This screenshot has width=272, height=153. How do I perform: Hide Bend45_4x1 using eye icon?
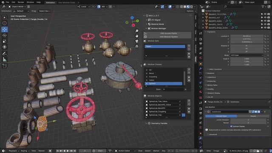(x=265, y=17)
